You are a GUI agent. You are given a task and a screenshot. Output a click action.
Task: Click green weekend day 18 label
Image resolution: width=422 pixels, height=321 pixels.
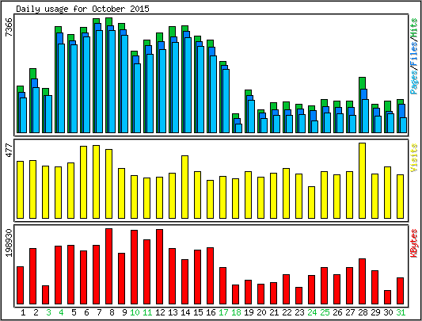tap(236, 312)
